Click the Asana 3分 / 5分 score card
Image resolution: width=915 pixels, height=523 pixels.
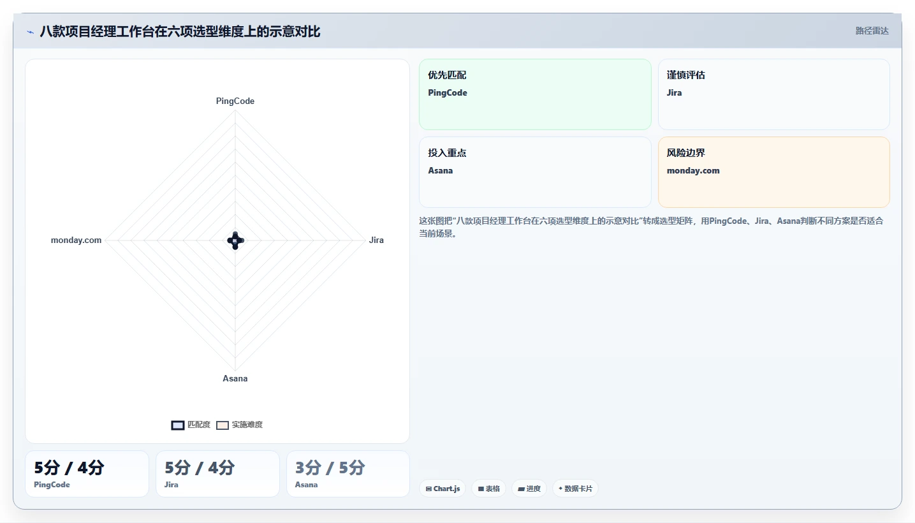tap(348, 474)
